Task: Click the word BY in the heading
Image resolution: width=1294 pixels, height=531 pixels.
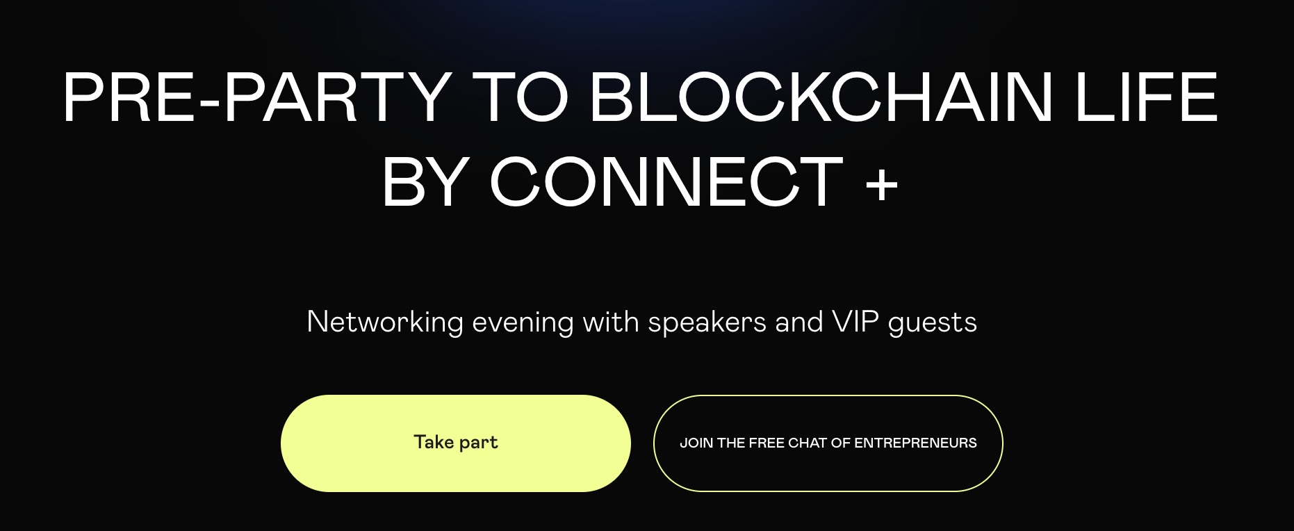Action: pos(425,183)
